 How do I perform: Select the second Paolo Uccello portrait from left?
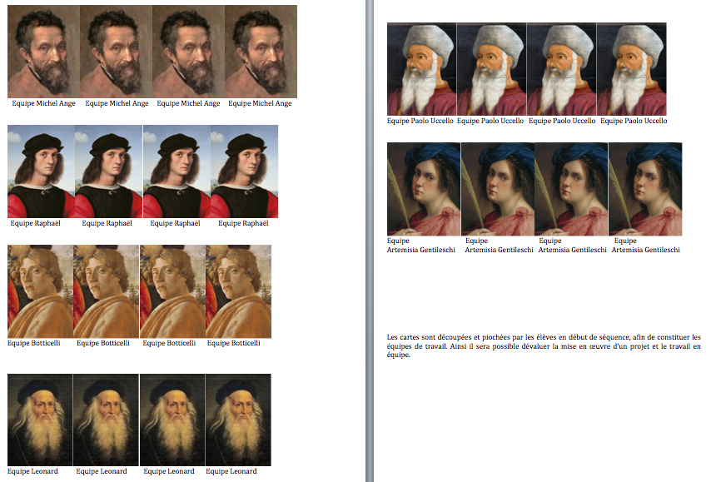coord(492,69)
